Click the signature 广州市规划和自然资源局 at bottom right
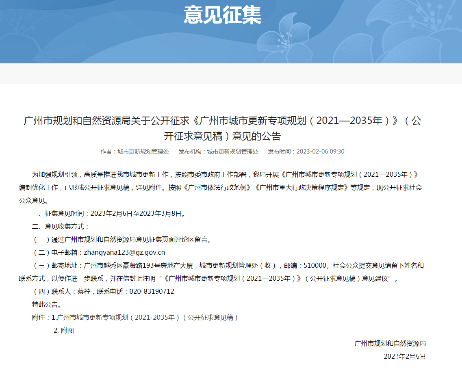This screenshot has width=462, height=368. [x=390, y=344]
